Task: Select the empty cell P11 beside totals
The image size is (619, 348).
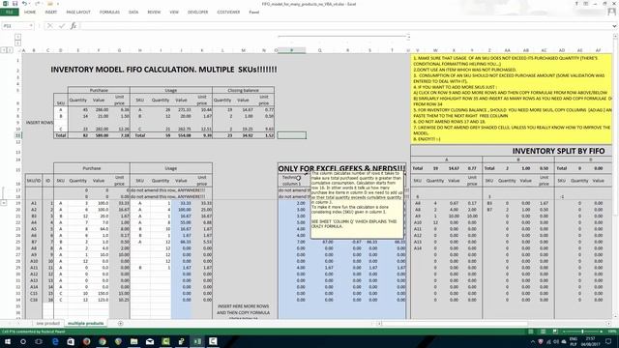Action: (x=292, y=135)
